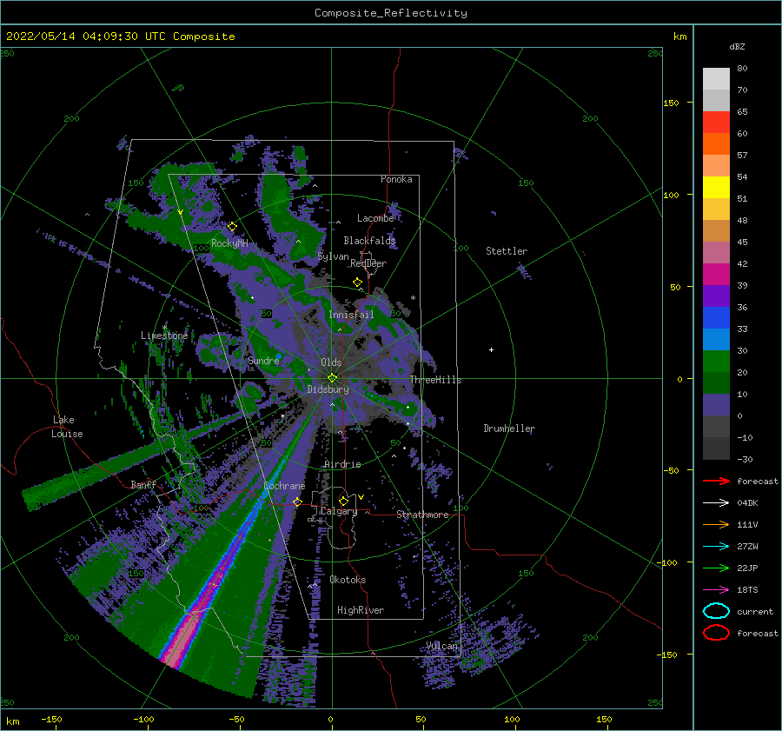
Task: Click the yellow diamond marker below RedDeer
Action: (x=357, y=282)
